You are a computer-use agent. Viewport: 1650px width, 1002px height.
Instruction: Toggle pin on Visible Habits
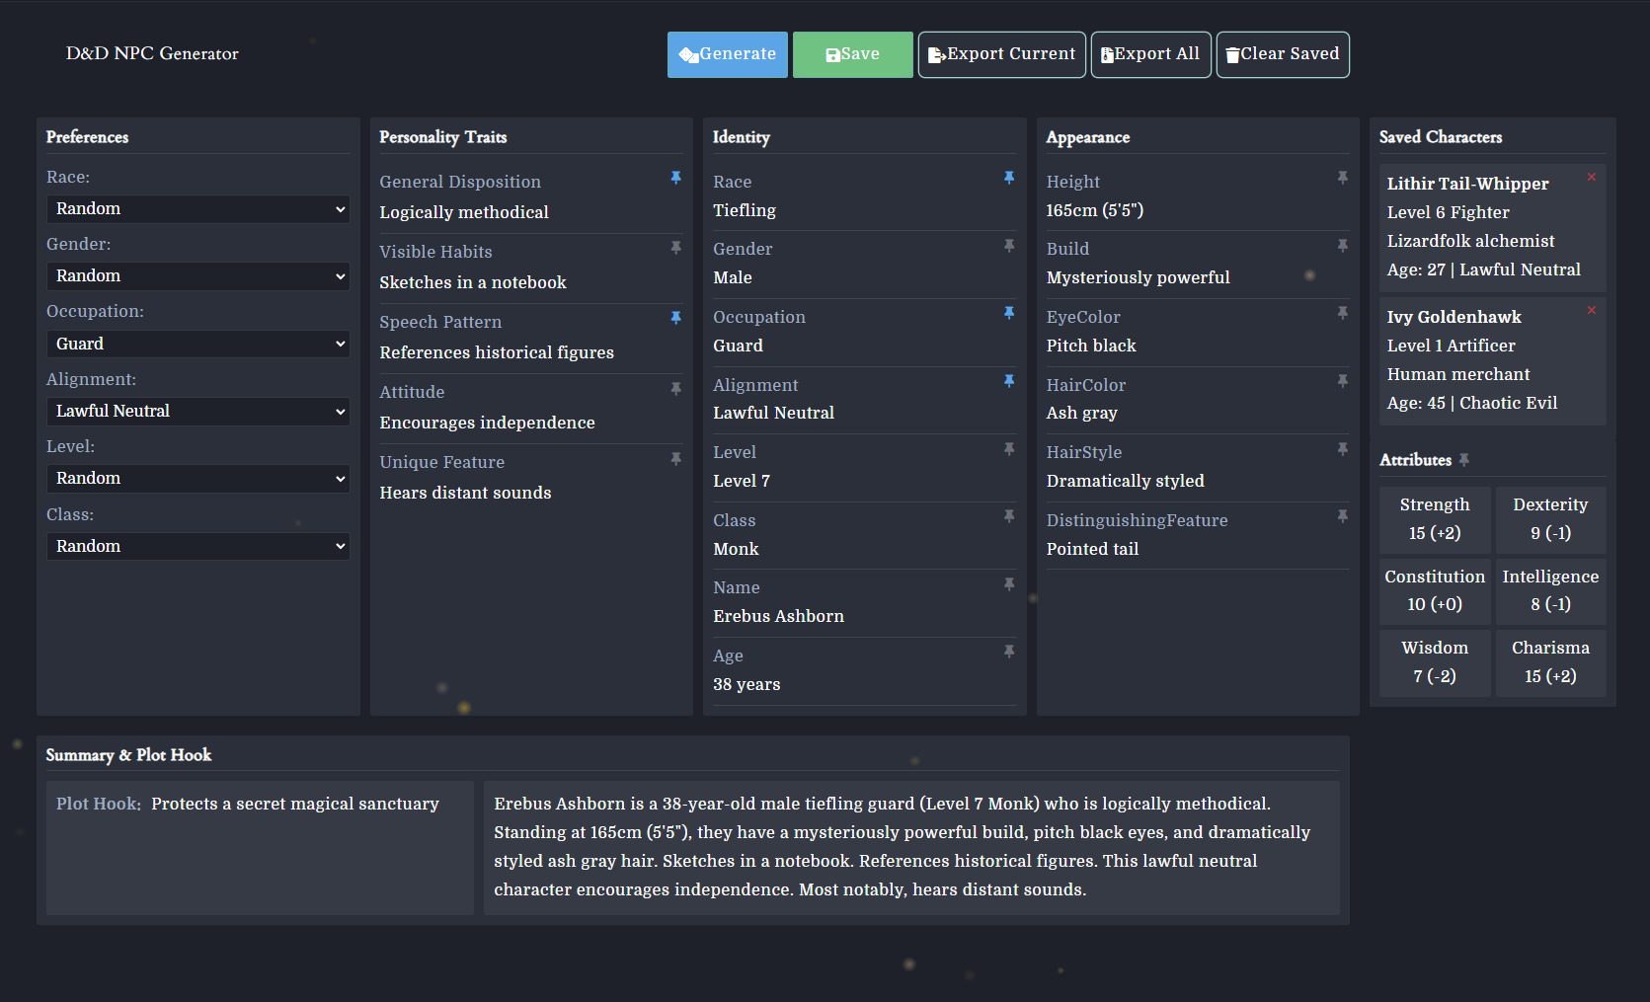(676, 248)
